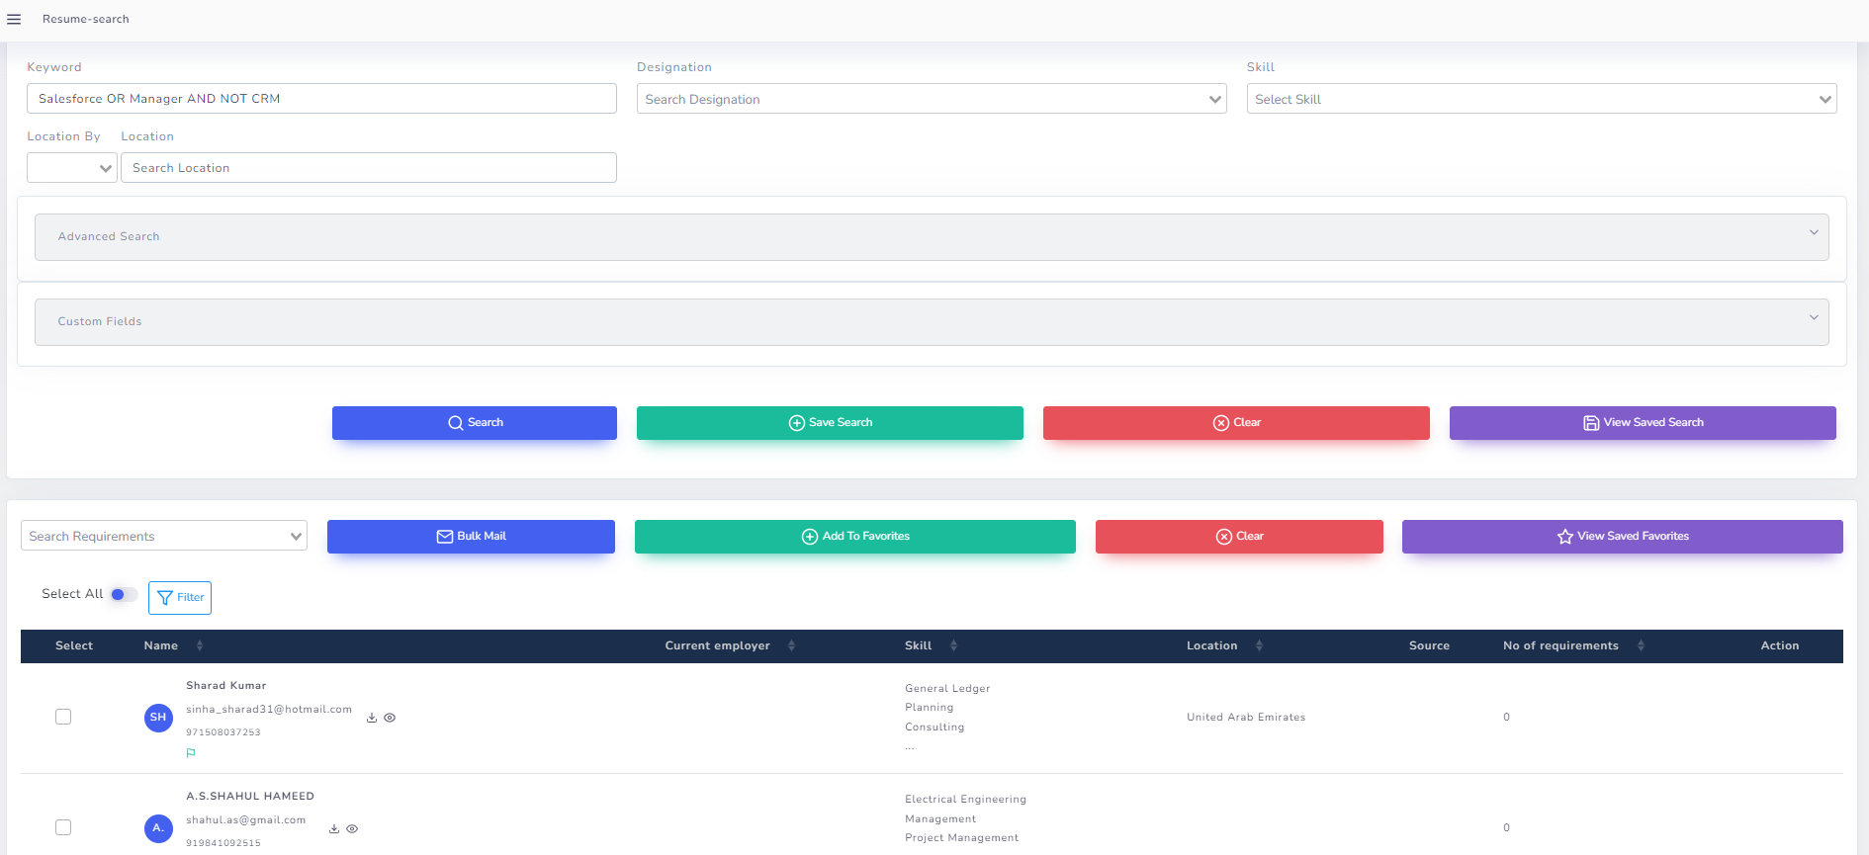Open the Select Skill dropdown
1869x855 pixels.
(1541, 99)
